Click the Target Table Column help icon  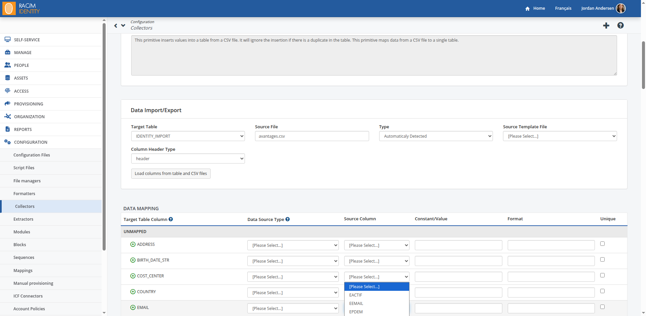pyautogui.click(x=171, y=219)
